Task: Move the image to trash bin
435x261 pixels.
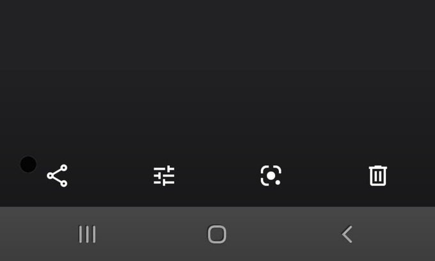Action: (378, 175)
